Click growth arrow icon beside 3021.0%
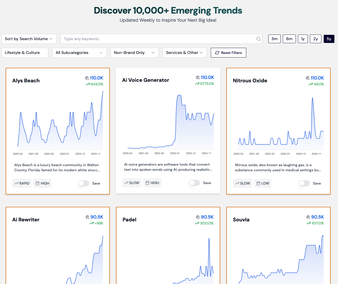338x284 pixels. [197, 223]
